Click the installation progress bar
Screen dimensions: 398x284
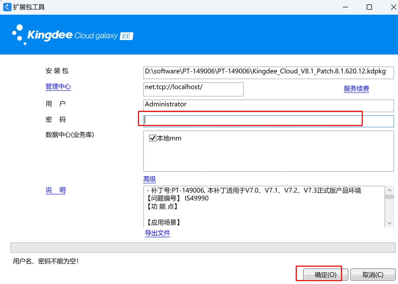point(203,248)
